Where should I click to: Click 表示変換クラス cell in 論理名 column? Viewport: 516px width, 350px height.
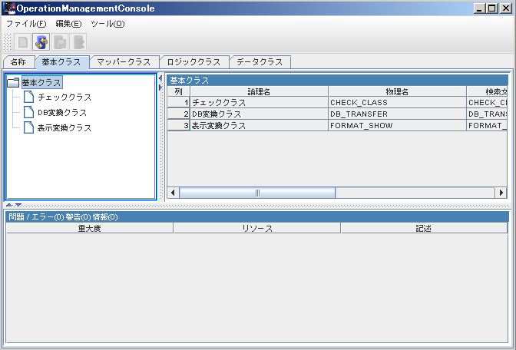point(259,125)
